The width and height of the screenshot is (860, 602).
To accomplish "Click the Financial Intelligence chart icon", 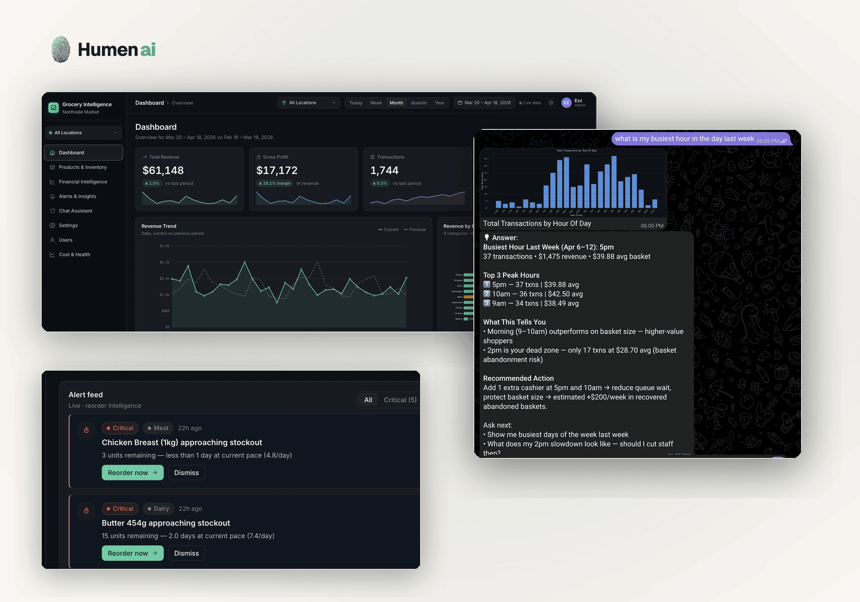I will [x=52, y=182].
